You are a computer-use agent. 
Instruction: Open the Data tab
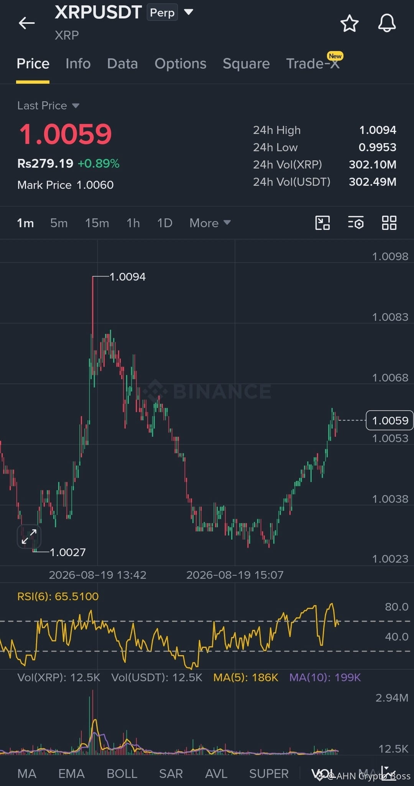point(122,64)
